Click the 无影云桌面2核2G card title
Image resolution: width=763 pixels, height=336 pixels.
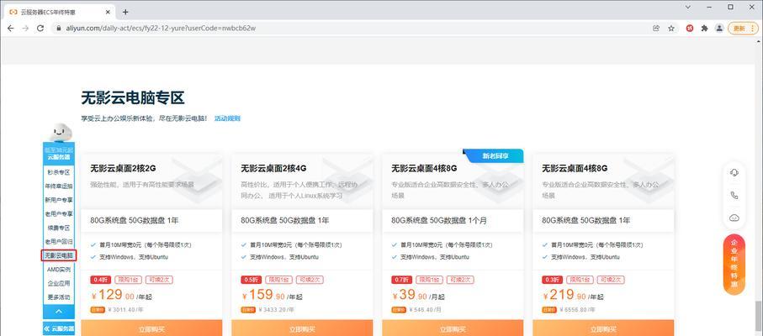(123, 169)
